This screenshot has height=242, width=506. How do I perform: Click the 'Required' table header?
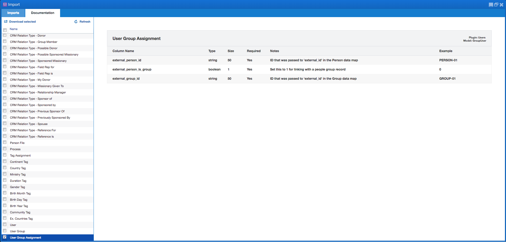(254, 51)
